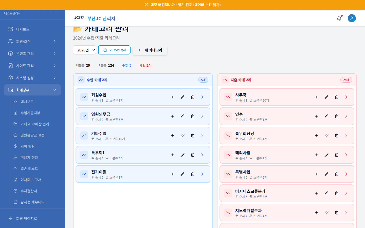Viewport: 365px width, 228px height.
Task: Click the 회원 페이지로 link
Action: [x=26, y=218]
